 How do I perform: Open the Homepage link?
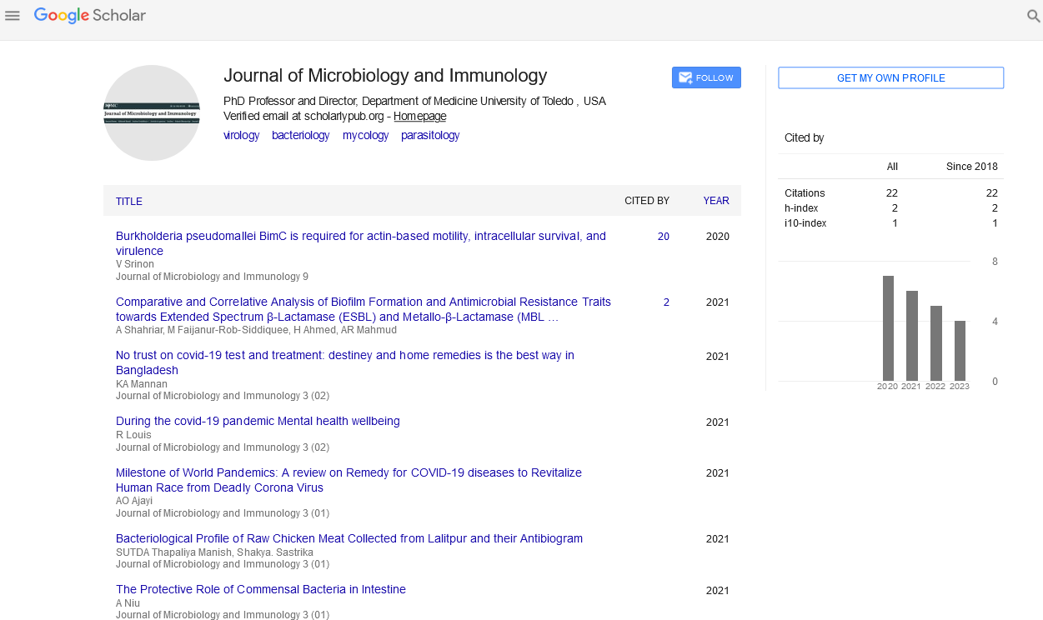pyautogui.click(x=419, y=117)
